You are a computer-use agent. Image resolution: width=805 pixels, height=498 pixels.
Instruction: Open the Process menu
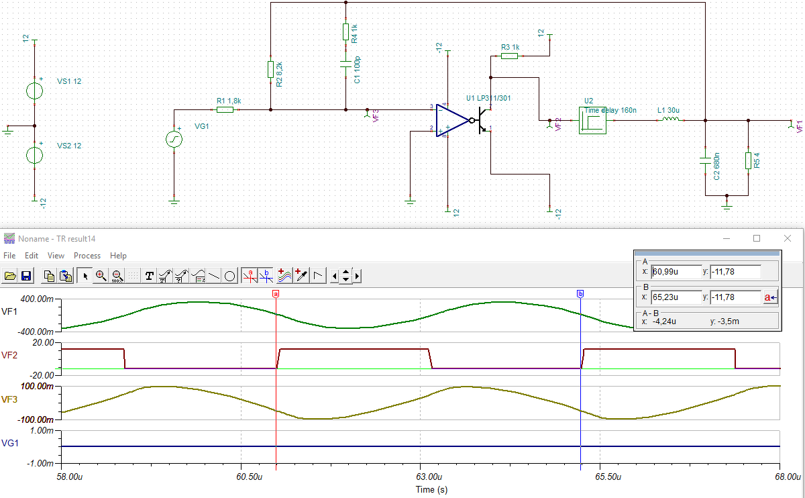tap(87, 256)
